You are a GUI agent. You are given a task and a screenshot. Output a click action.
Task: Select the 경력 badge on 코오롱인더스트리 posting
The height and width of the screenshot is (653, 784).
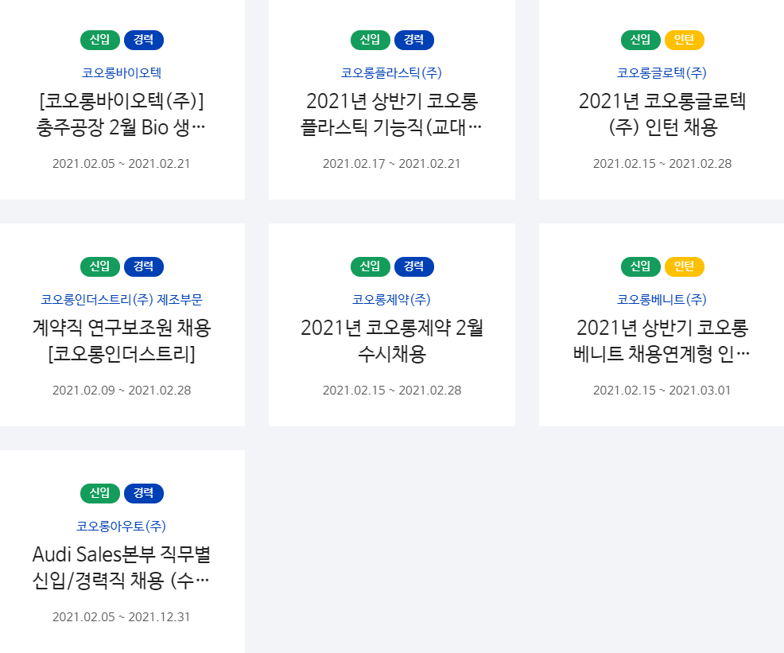[x=144, y=266]
